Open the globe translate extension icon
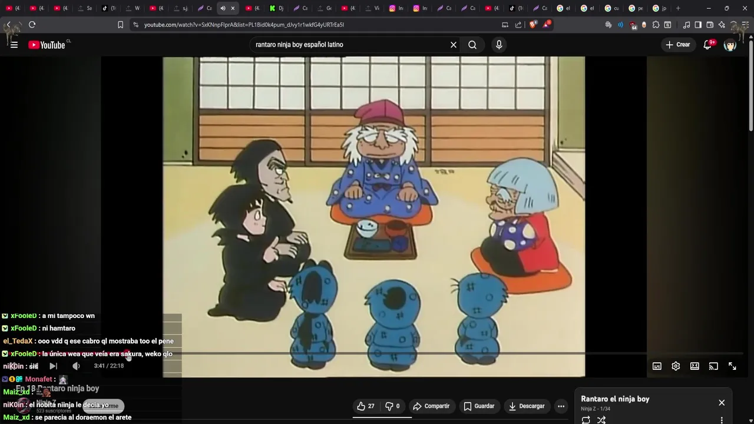The width and height of the screenshot is (754, 424). [609, 25]
